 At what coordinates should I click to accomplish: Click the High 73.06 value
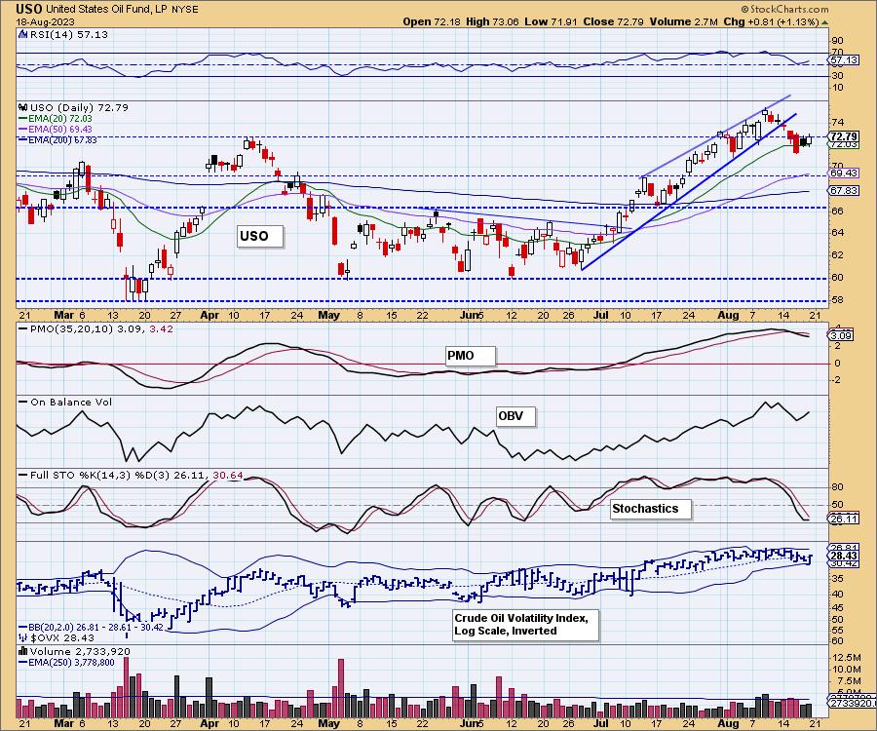(492, 21)
